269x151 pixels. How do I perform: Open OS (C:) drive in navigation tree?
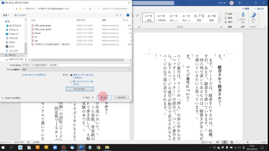[x=11, y=55]
